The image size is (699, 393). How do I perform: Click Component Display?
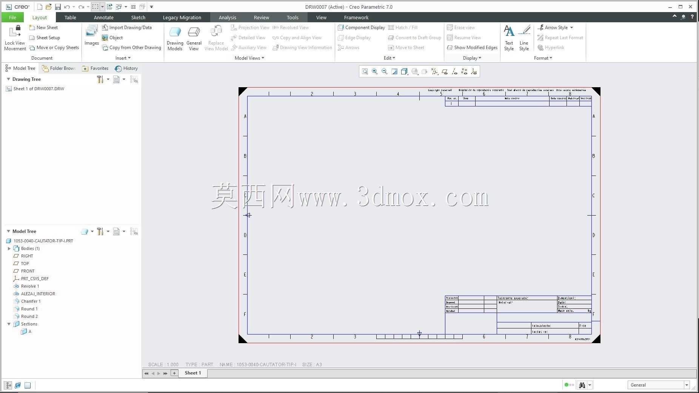pyautogui.click(x=362, y=28)
